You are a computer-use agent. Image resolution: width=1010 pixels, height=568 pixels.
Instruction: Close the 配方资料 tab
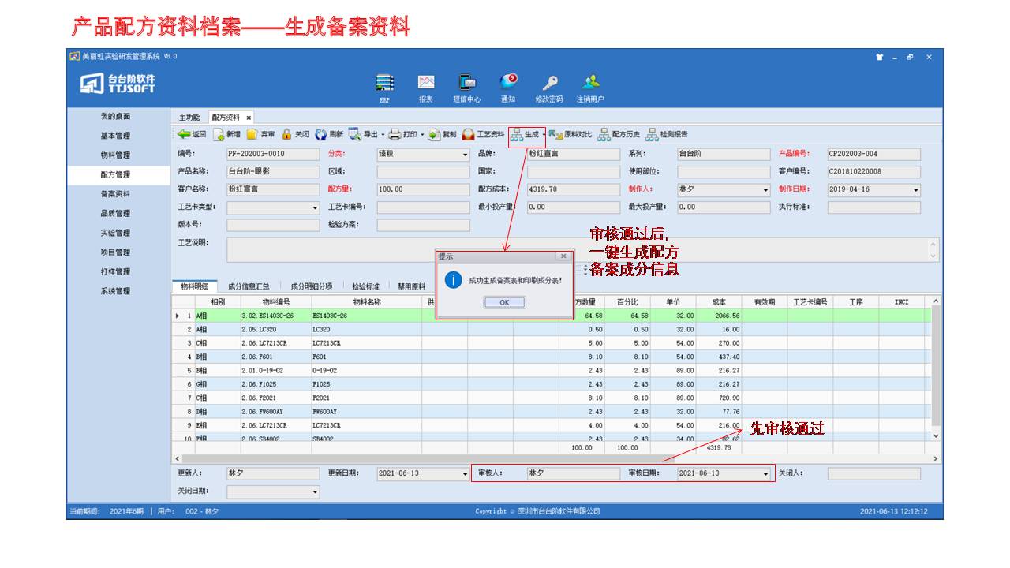[x=249, y=118]
